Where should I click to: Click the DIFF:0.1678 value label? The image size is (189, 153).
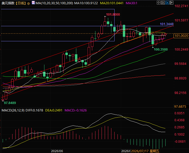(34, 110)
